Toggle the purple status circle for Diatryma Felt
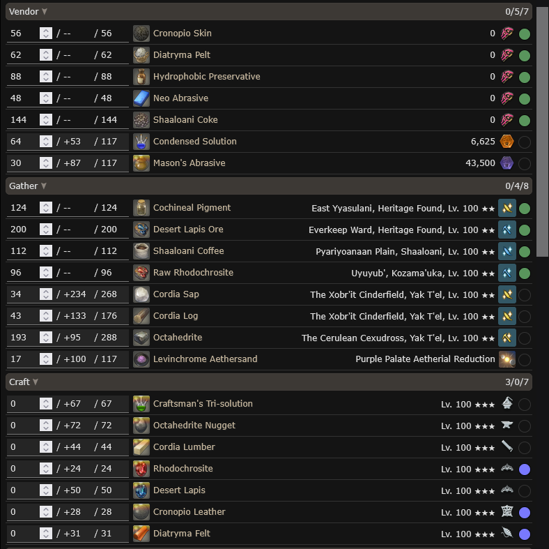 (524, 534)
